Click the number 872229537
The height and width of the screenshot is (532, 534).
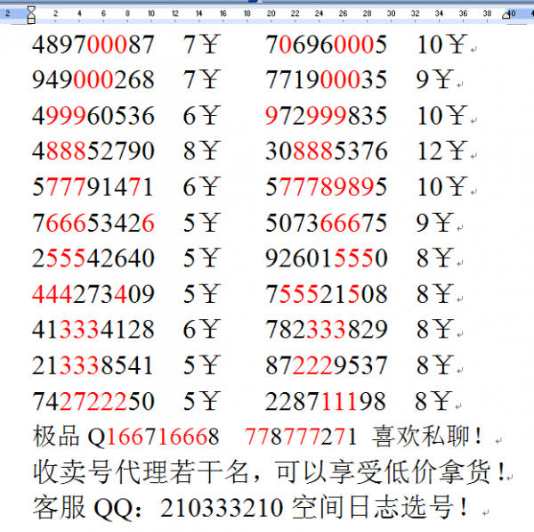pos(327,365)
